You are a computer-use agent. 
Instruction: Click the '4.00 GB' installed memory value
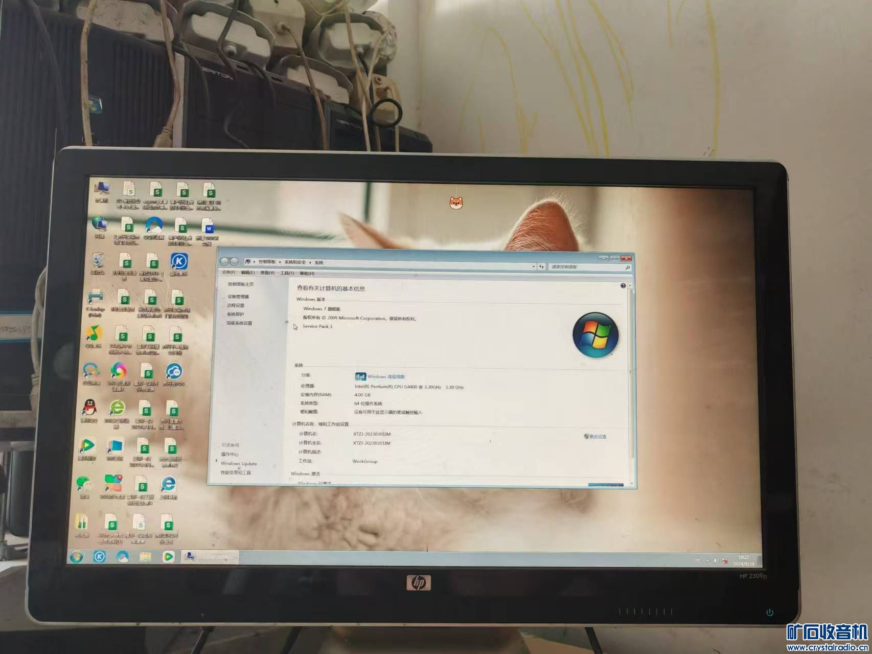tap(362, 395)
